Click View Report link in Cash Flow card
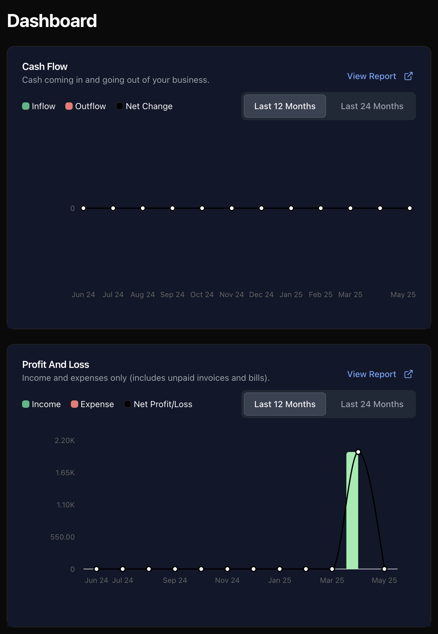The height and width of the screenshot is (634, 438). (x=371, y=76)
